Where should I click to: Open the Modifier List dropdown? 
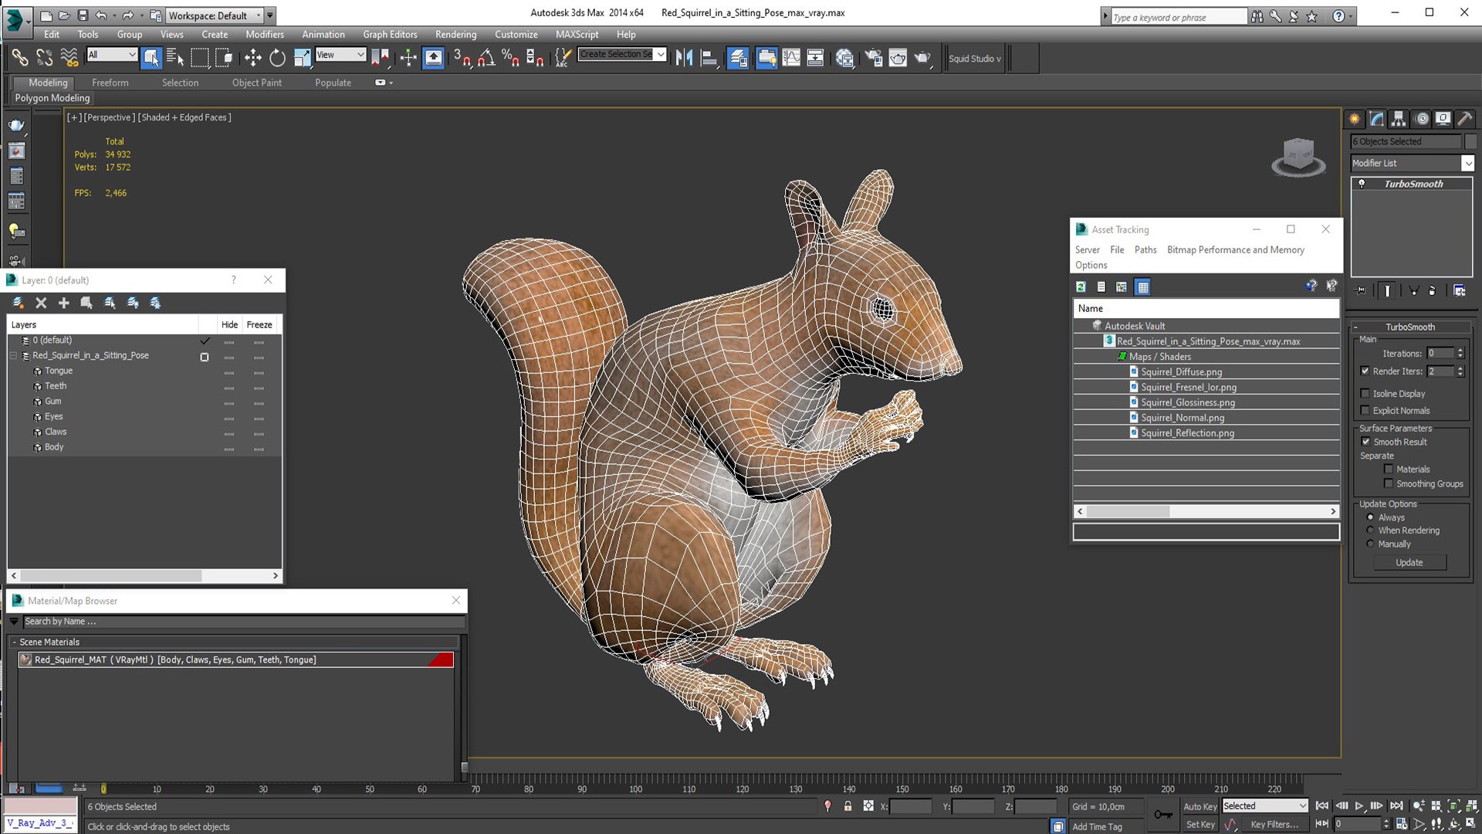1467,163
